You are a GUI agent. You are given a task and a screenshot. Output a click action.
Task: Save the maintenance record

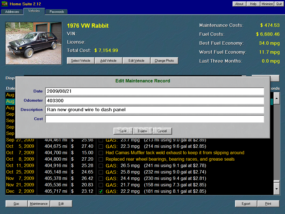(x=123, y=131)
